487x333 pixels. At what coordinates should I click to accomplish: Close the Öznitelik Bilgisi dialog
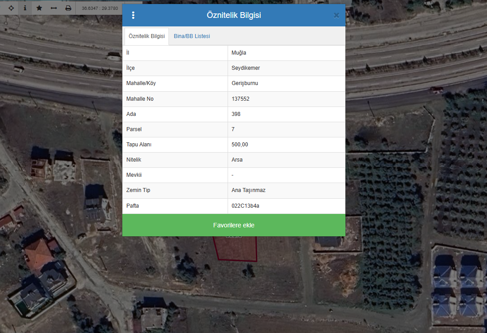point(336,16)
